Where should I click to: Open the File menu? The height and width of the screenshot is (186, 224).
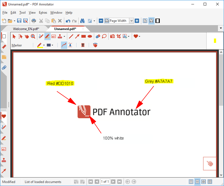coord(5,13)
